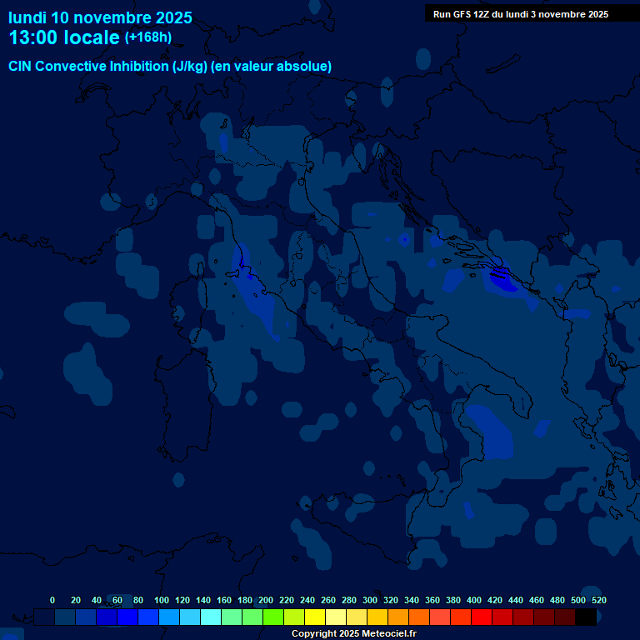Click the black swatch at legend's right end
640x640 pixels.
586,617
